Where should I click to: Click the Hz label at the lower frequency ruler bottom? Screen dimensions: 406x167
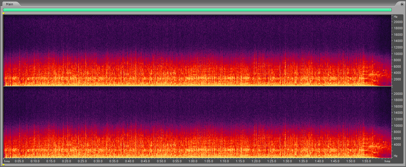coord(396,156)
